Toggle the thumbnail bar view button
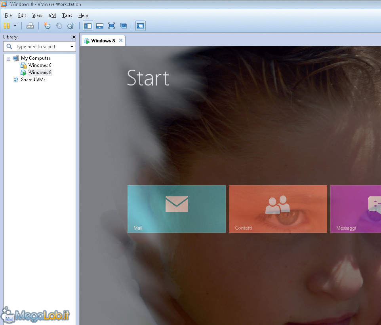This screenshot has width=381, height=325. pos(100,26)
